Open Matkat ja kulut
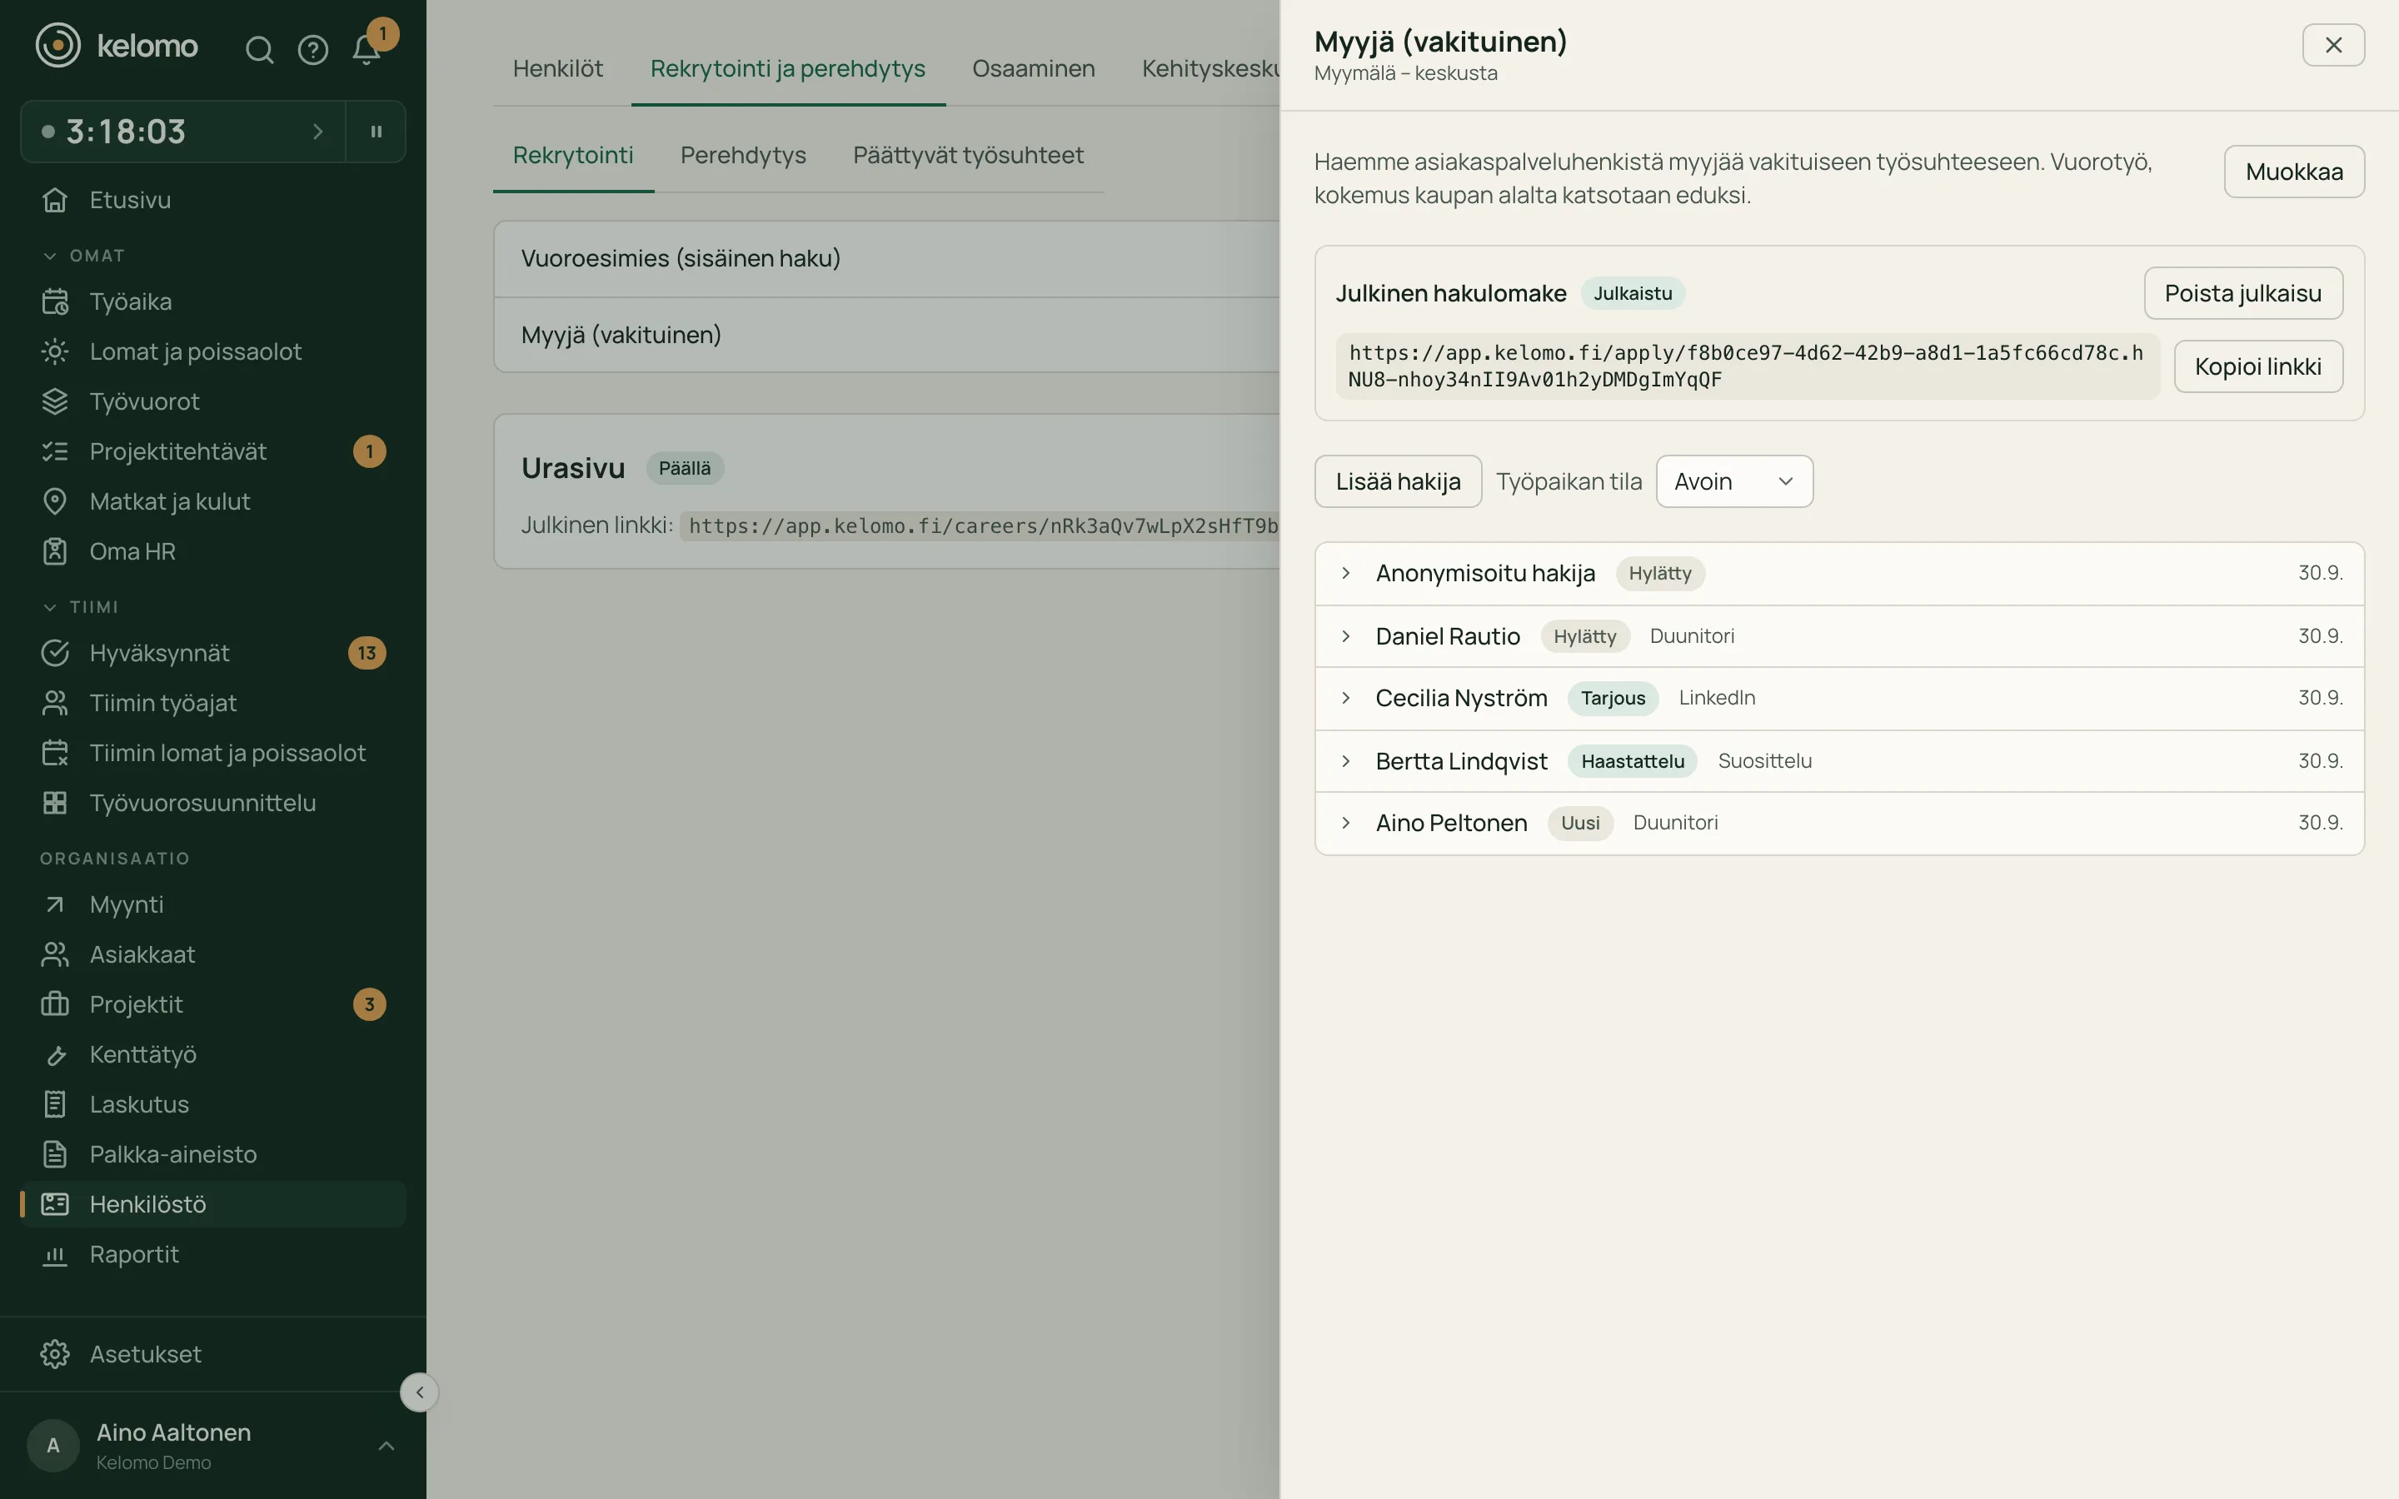The height and width of the screenshot is (1499, 2399). tap(213, 501)
